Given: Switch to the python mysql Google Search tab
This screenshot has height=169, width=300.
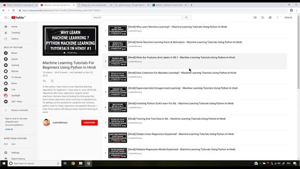Looking at the screenshot, I should click(x=132, y=5).
